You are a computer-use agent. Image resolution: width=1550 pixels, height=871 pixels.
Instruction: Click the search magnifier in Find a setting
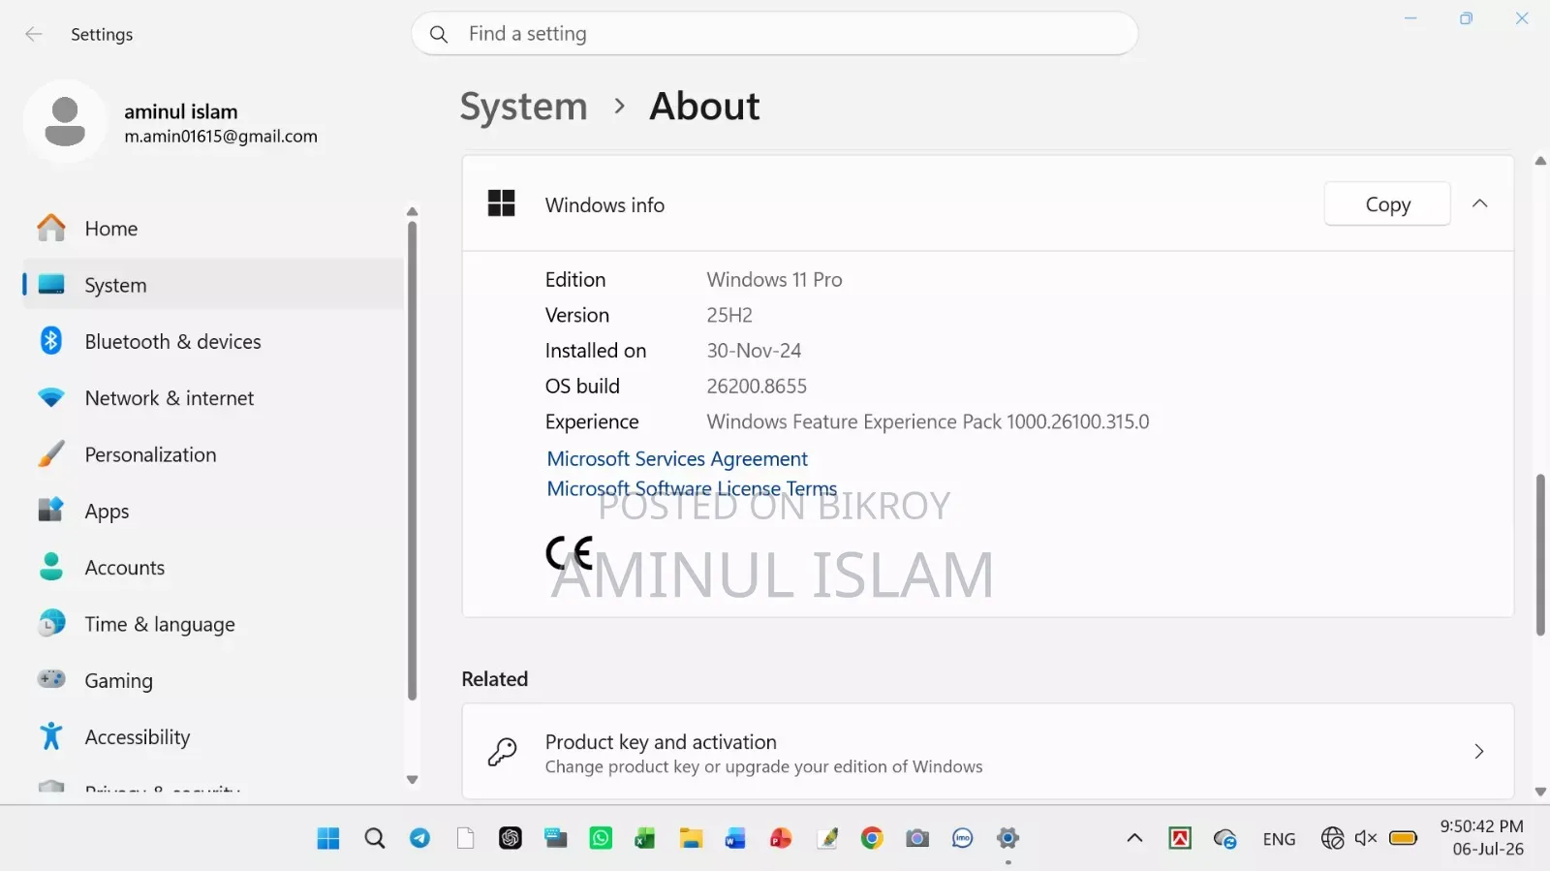439,35
